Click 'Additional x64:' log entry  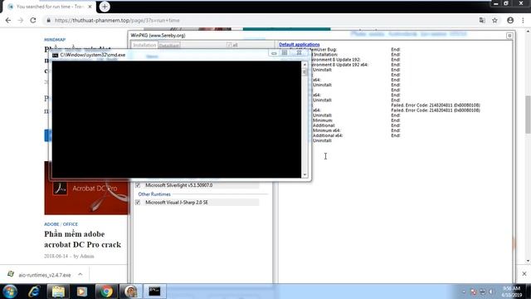pyautogui.click(x=328, y=135)
